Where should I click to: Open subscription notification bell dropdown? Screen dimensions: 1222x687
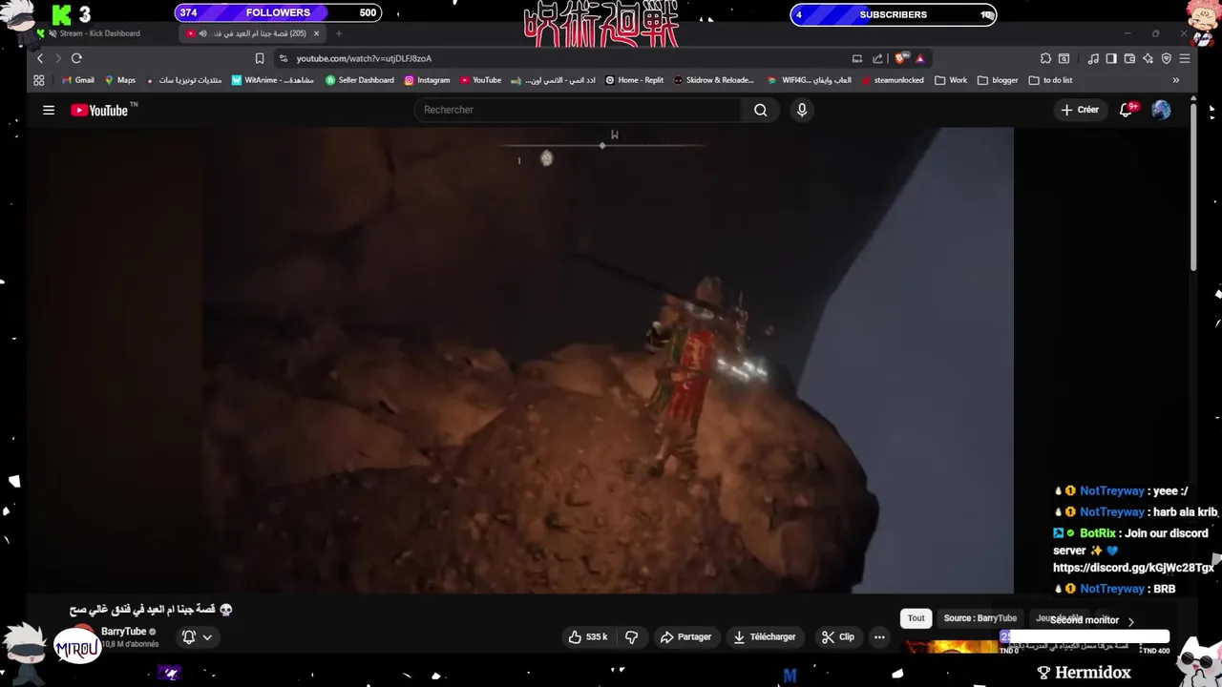click(x=196, y=637)
